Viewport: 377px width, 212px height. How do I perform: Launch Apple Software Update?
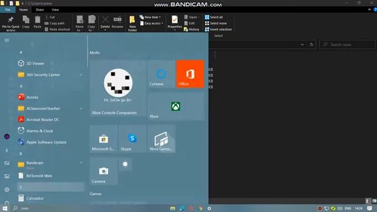tap(51, 142)
